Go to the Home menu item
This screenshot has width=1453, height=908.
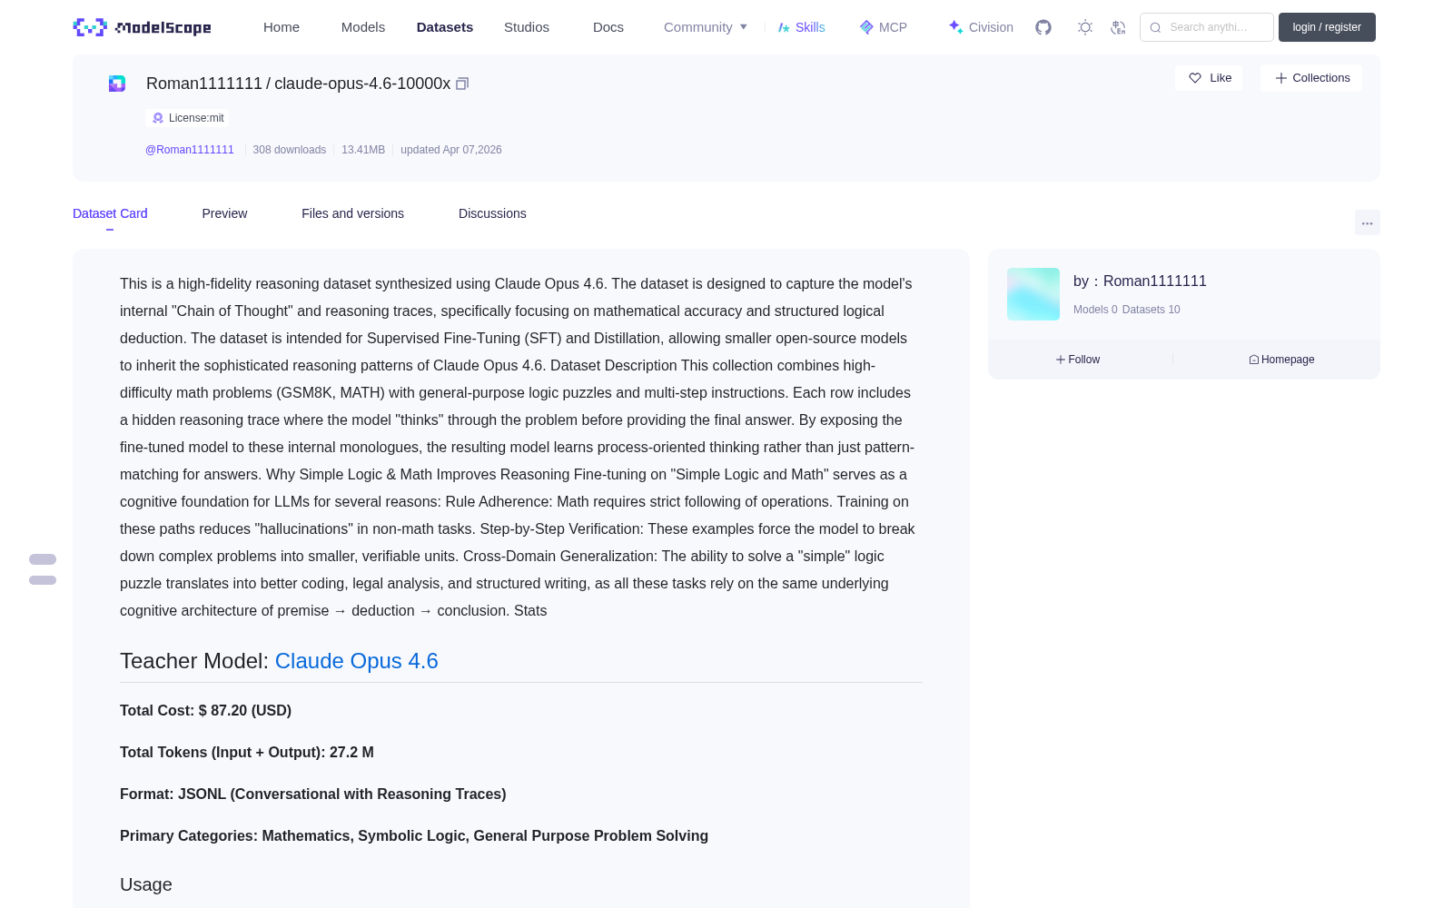(x=282, y=27)
